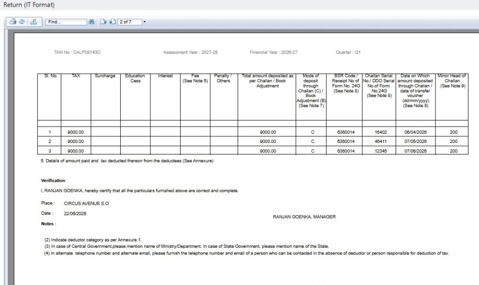
Task: Select the 'Financial Year : 2026-27' text
Action: click(274, 52)
